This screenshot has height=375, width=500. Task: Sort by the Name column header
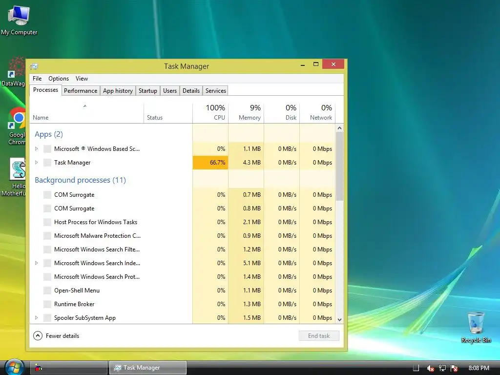pos(86,113)
